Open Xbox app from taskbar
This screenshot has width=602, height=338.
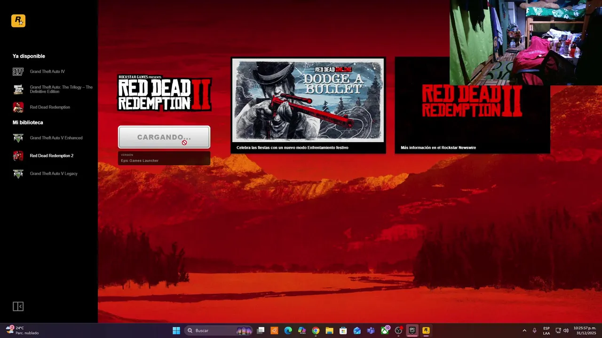385,330
